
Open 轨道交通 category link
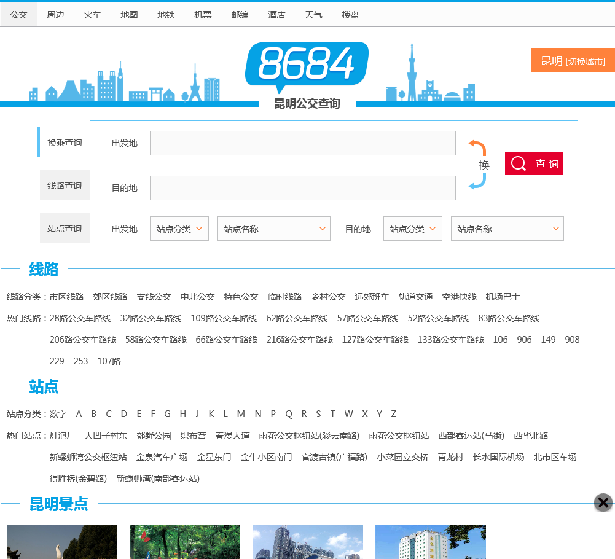pos(415,297)
